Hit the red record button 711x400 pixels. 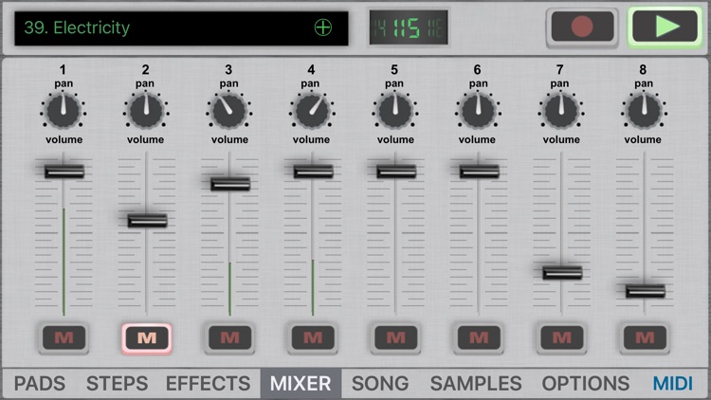click(x=582, y=27)
